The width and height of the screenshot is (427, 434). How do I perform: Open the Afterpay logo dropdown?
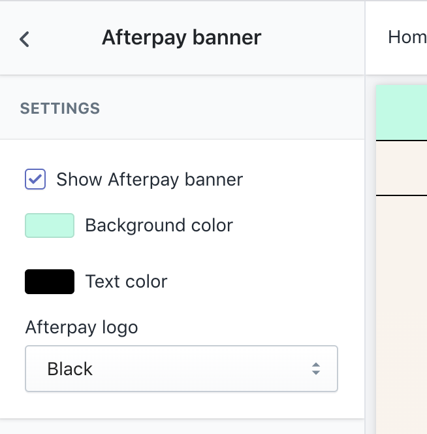click(x=181, y=369)
